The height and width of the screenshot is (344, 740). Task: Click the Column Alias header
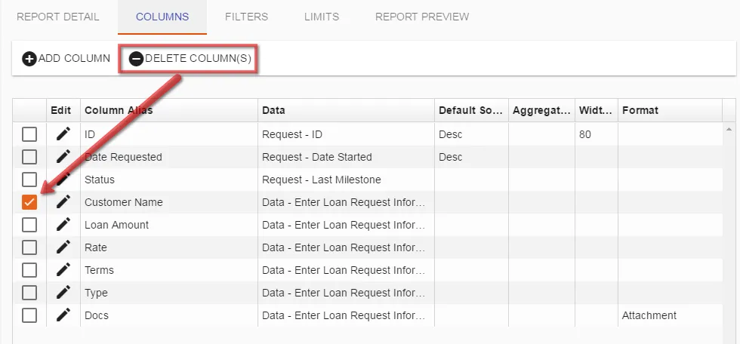coord(169,110)
